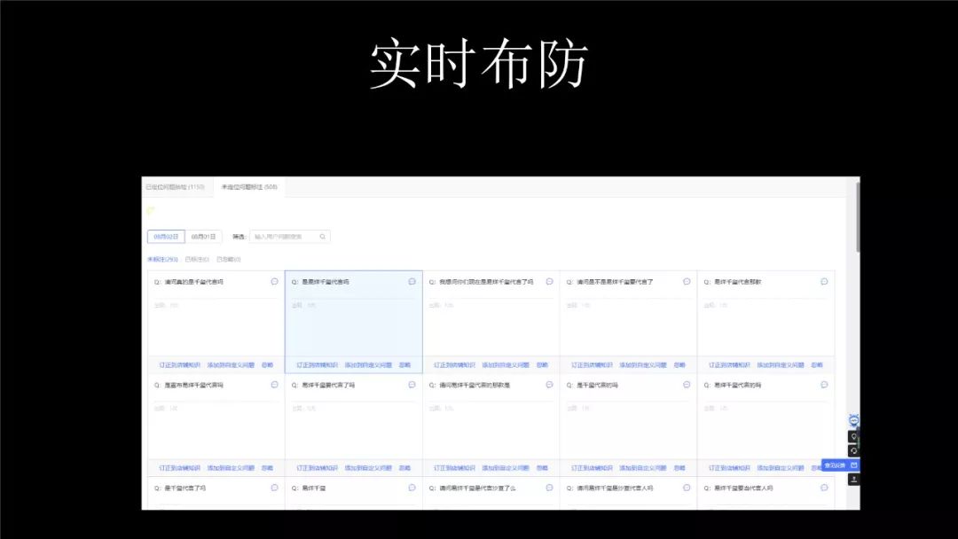Viewport: 958px width, 539px height.
Task: Click the question text 请问易烊千玺是沙宣代言人吗
Action: click(615, 488)
